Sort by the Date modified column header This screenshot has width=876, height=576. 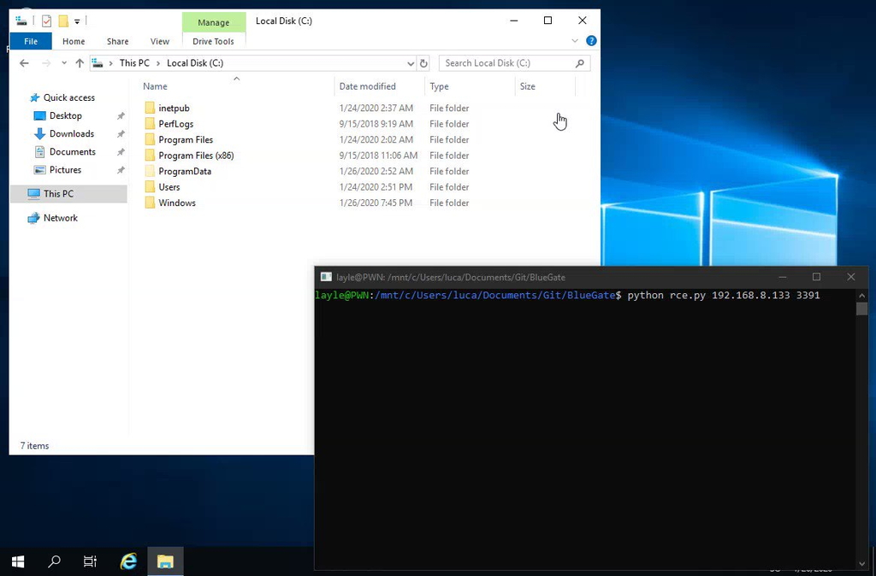(368, 86)
